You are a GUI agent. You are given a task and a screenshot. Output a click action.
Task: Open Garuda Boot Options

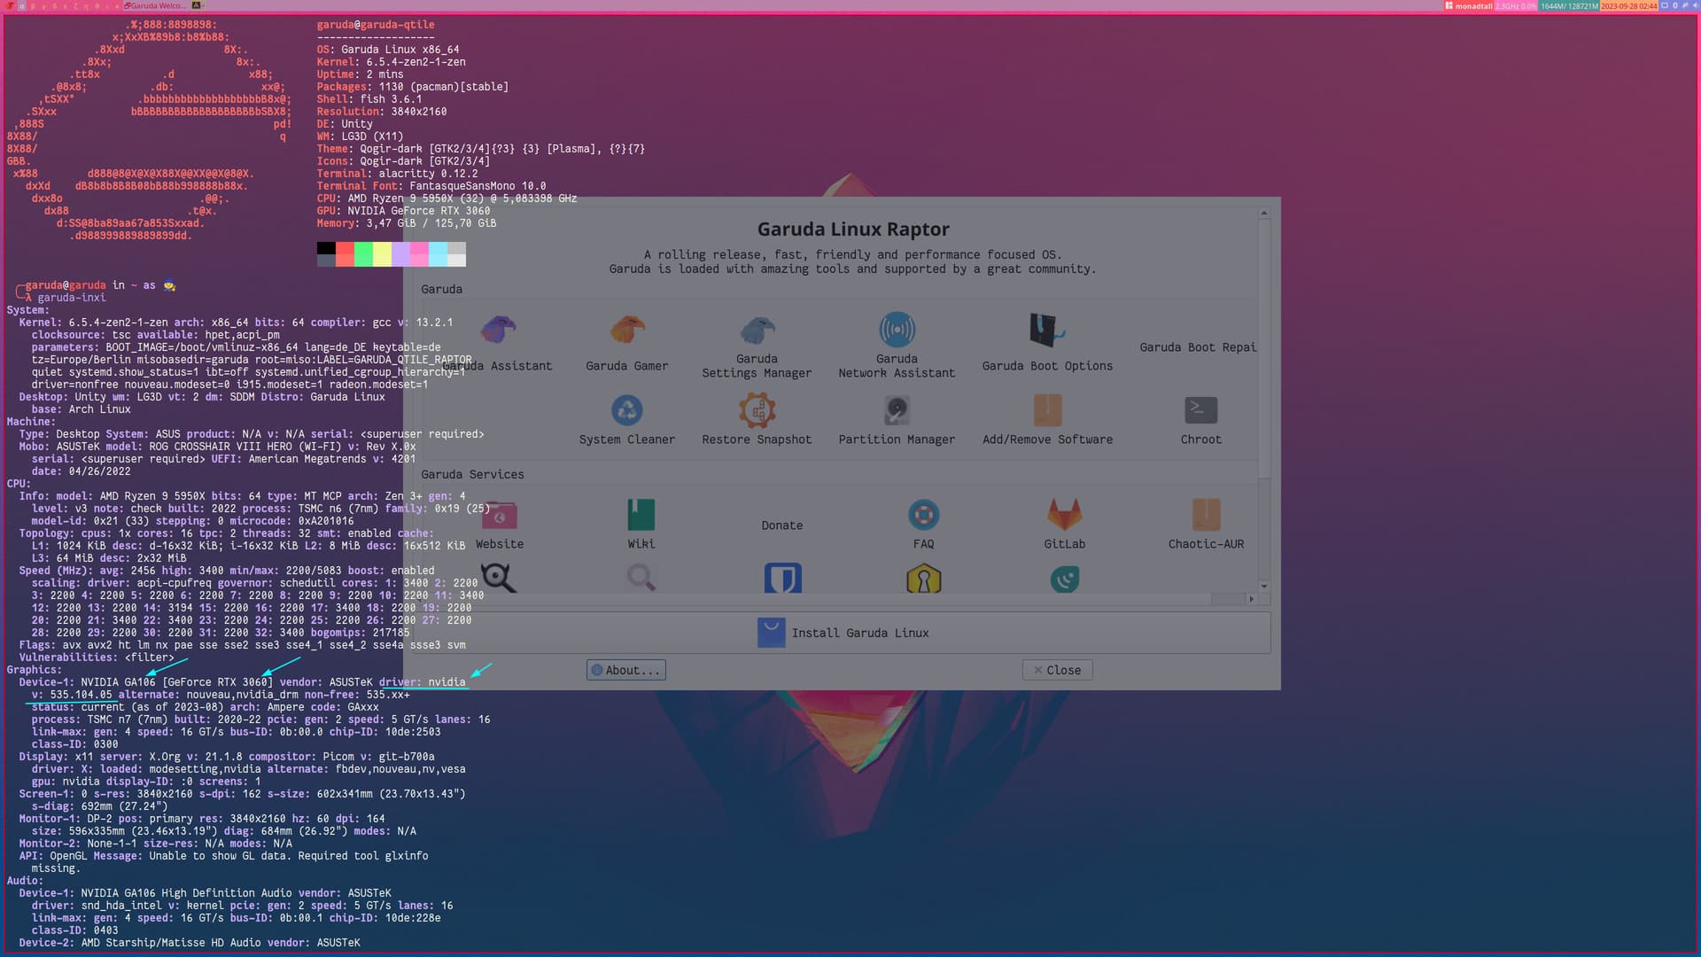tap(1047, 342)
